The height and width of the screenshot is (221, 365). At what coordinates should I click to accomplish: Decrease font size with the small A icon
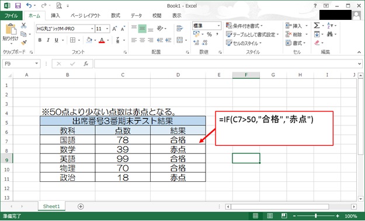point(123,29)
